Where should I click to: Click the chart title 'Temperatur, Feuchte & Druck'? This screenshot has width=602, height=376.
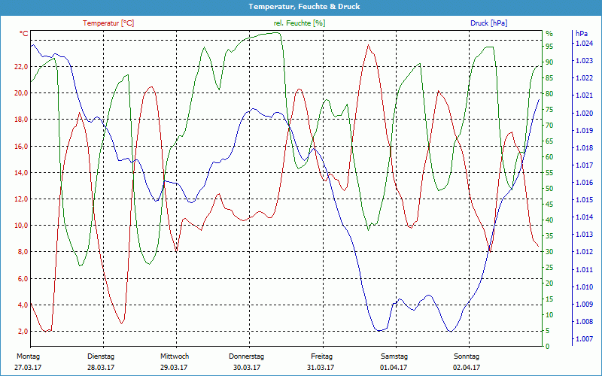point(304,7)
